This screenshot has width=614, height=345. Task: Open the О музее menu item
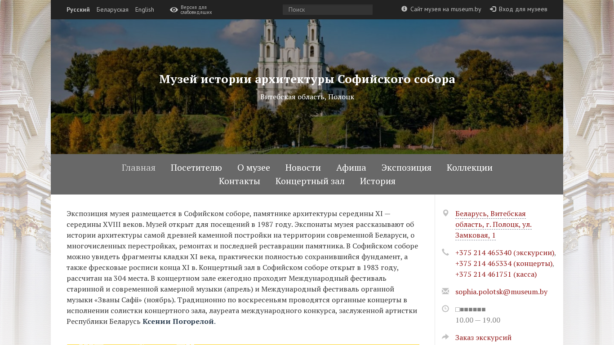click(x=254, y=168)
